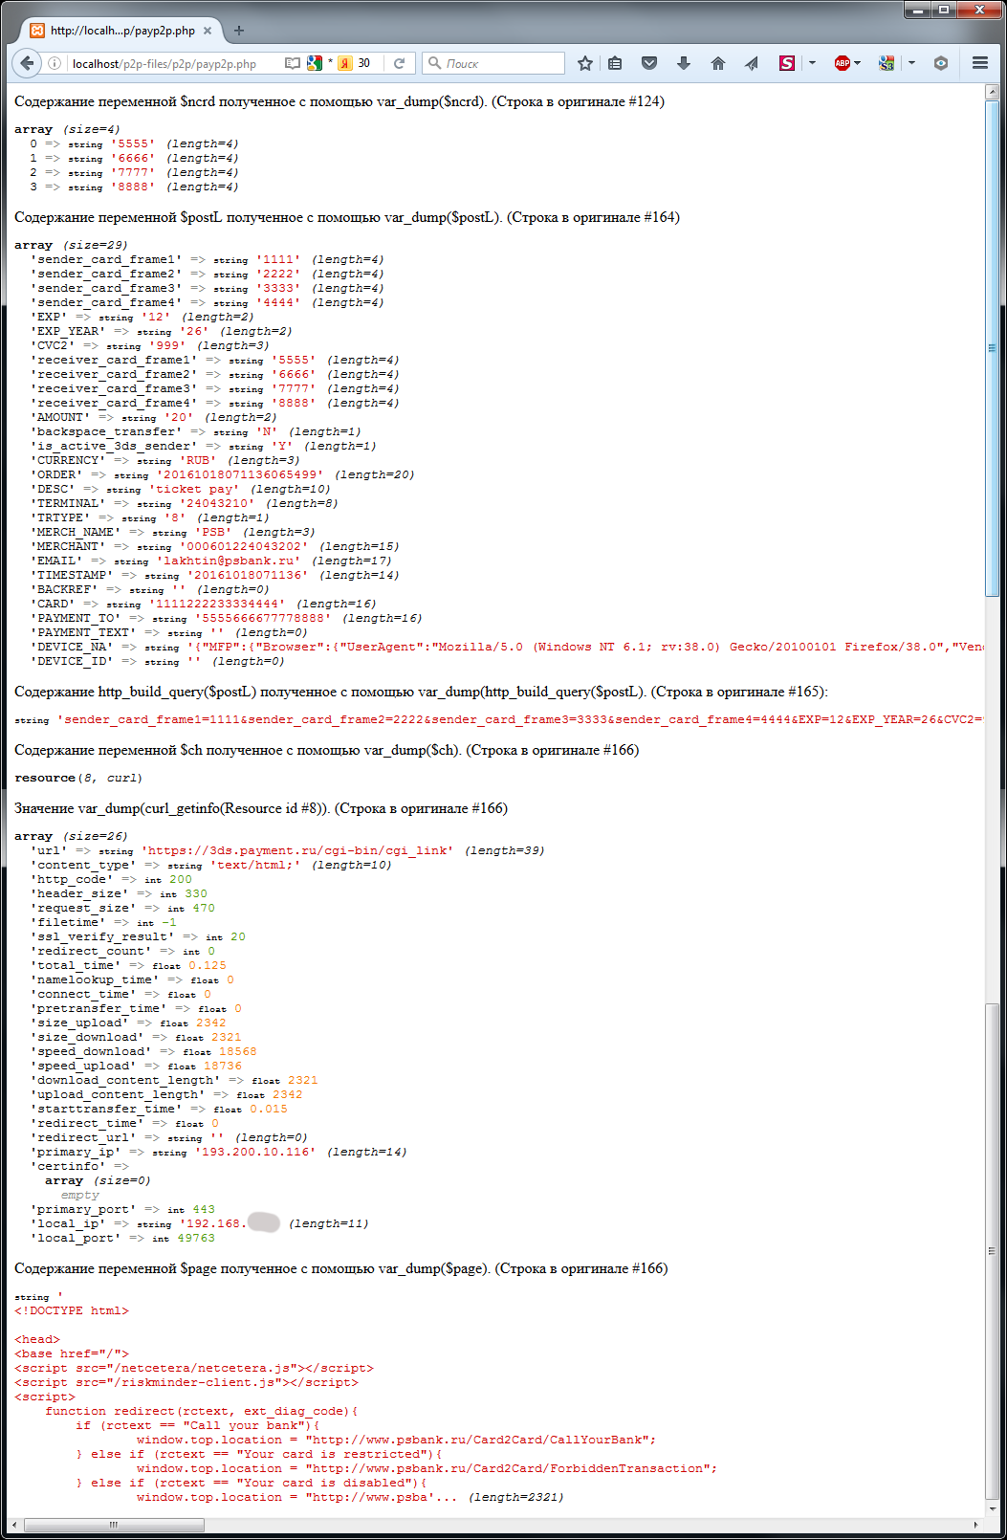Click the $ncrd array entry '7777'
Viewport: 1007px width, 1540px height.
[x=132, y=172]
